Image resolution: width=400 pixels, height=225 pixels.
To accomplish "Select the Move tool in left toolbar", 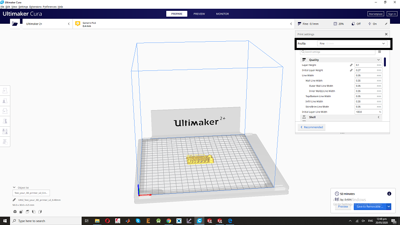I will pyautogui.click(x=5, y=90).
